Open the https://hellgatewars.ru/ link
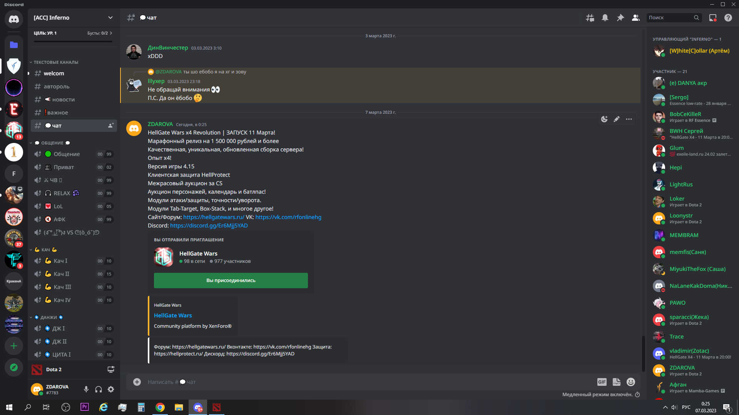This screenshot has width=739, height=415. (x=214, y=217)
